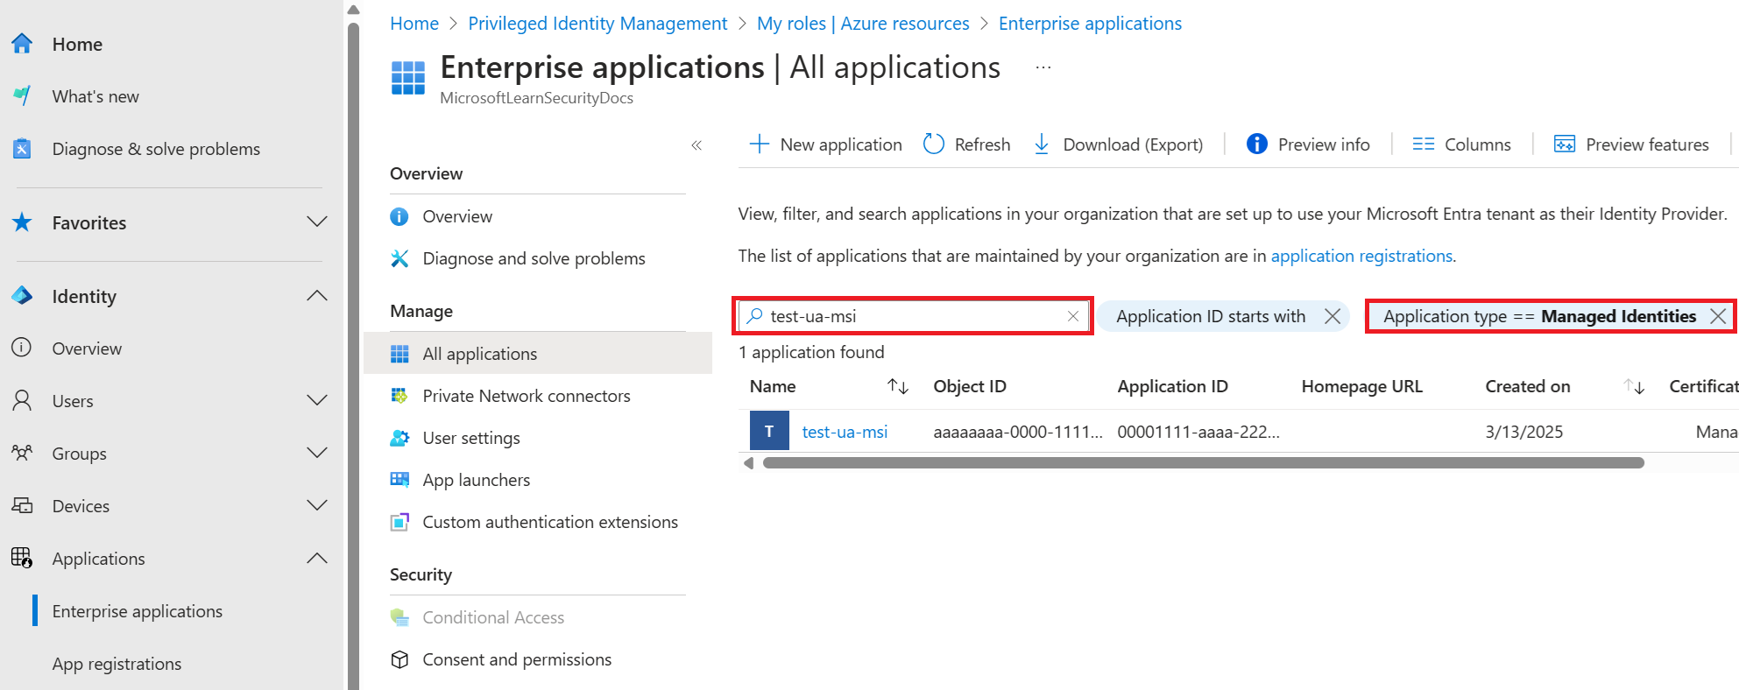This screenshot has height=690, width=1739.
Task: Open the ellipsis menu beside page title
Action: click(x=1043, y=67)
